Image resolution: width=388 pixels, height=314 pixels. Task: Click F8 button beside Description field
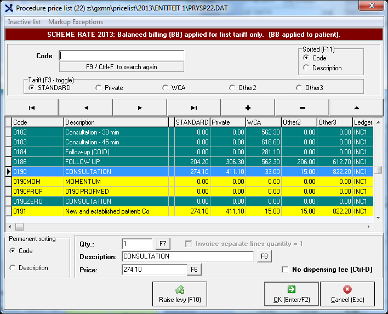(x=264, y=256)
